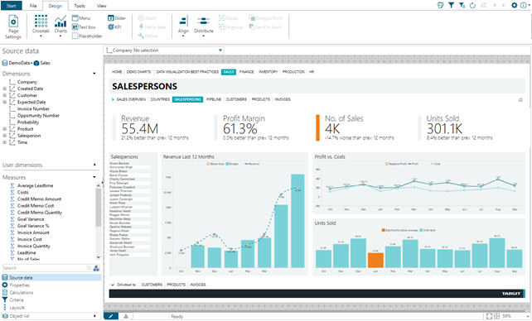Viewport: 532px width, 321px height.
Task: Open the Company selection dropdown
Action: [220, 50]
